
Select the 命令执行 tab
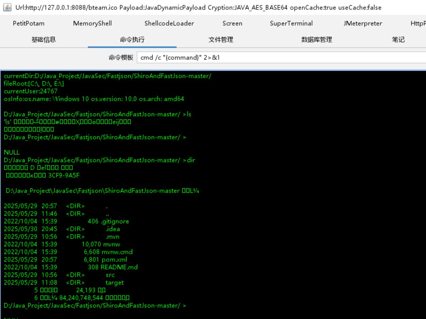pos(132,40)
